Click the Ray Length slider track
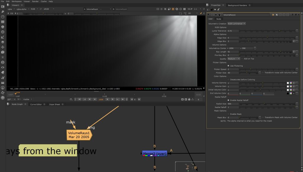303x172 pixels. click(266, 52)
